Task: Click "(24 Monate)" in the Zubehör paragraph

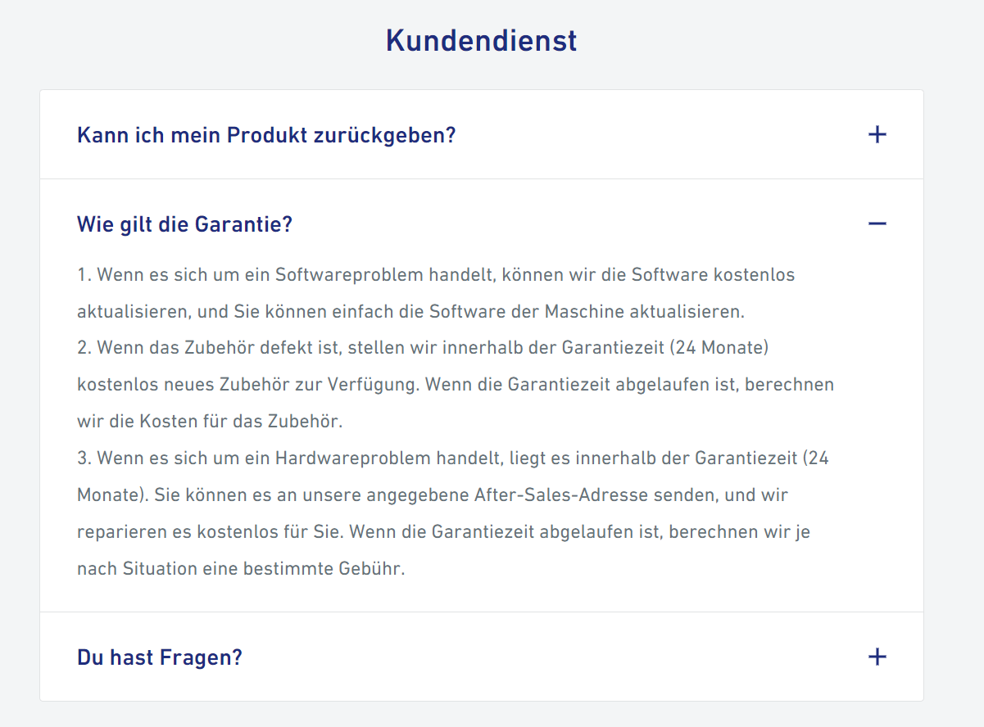Action: 719,348
